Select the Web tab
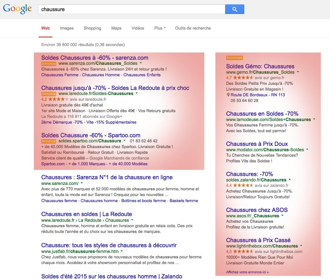330x279 pixels. [x=45, y=28]
